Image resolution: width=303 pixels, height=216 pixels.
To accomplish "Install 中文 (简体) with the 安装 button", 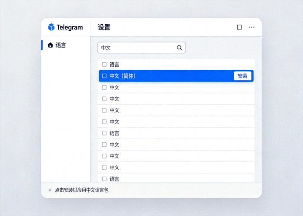I will (242, 76).
